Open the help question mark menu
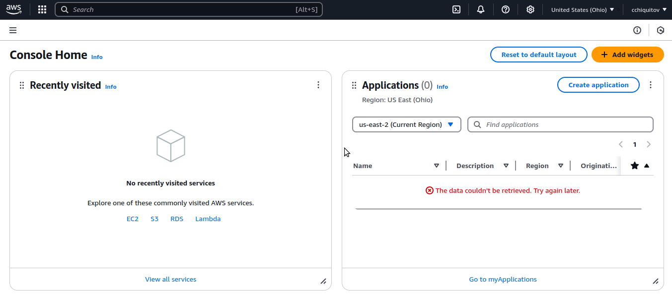This screenshot has height=295, width=672. click(506, 9)
